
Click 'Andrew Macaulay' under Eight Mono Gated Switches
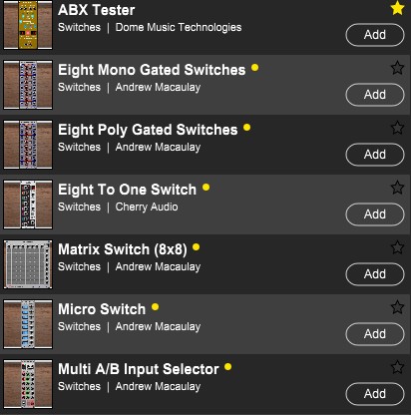tap(158, 88)
